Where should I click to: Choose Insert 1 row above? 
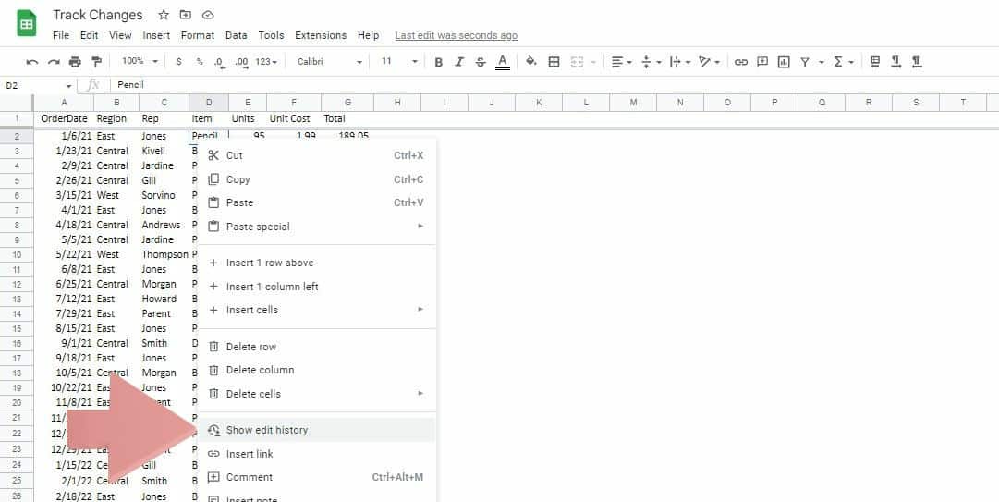pos(317,263)
